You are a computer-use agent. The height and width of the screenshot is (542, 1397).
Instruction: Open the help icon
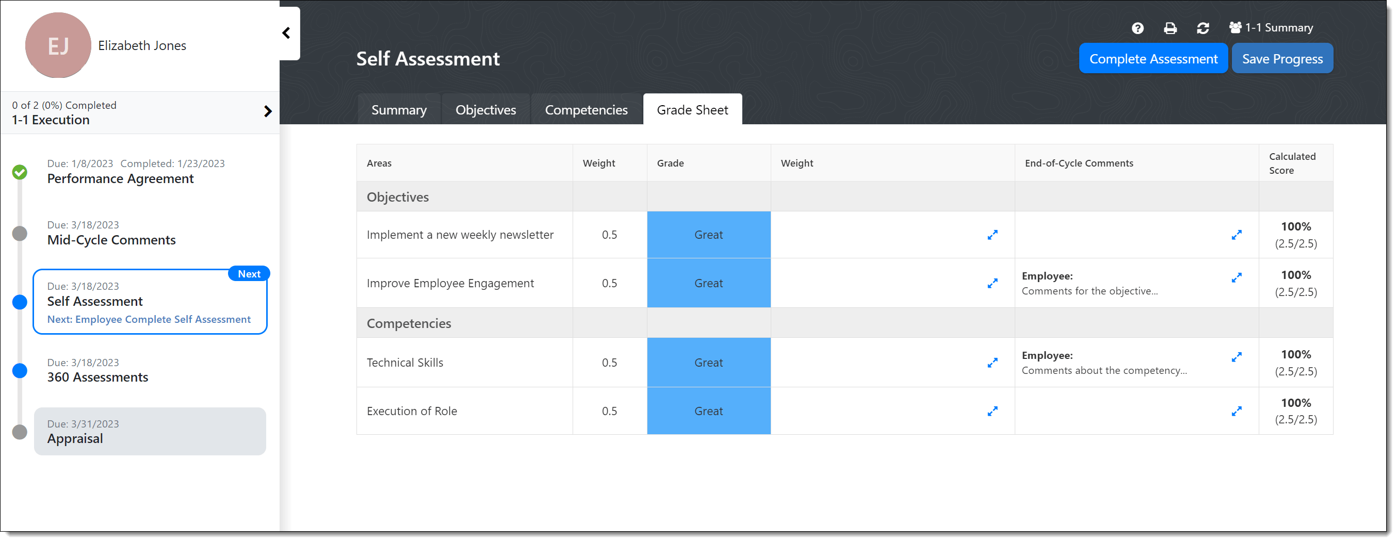(x=1137, y=28)
